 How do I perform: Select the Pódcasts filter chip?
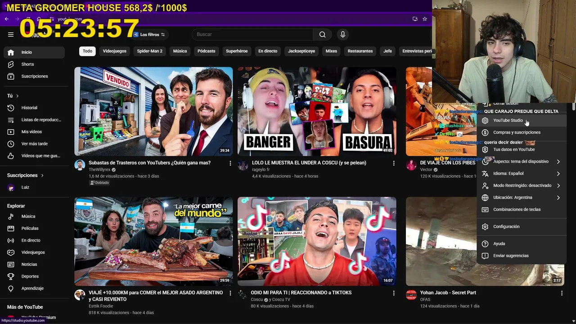coord(206,51)
